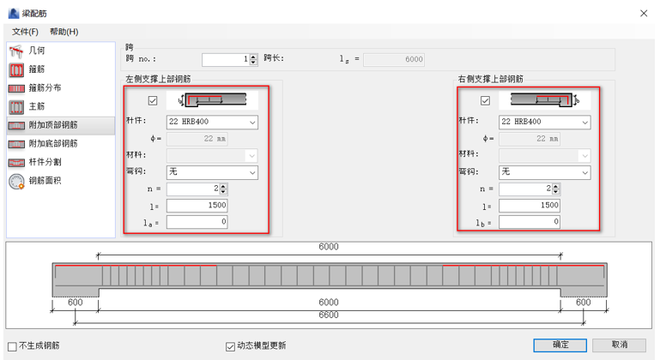Uncheck the 动态模型更新 checkbox

point(230,346)
